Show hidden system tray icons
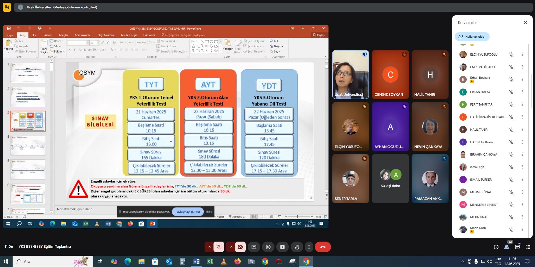The height and width of the screenshot is (267, 535). (463, 261)
